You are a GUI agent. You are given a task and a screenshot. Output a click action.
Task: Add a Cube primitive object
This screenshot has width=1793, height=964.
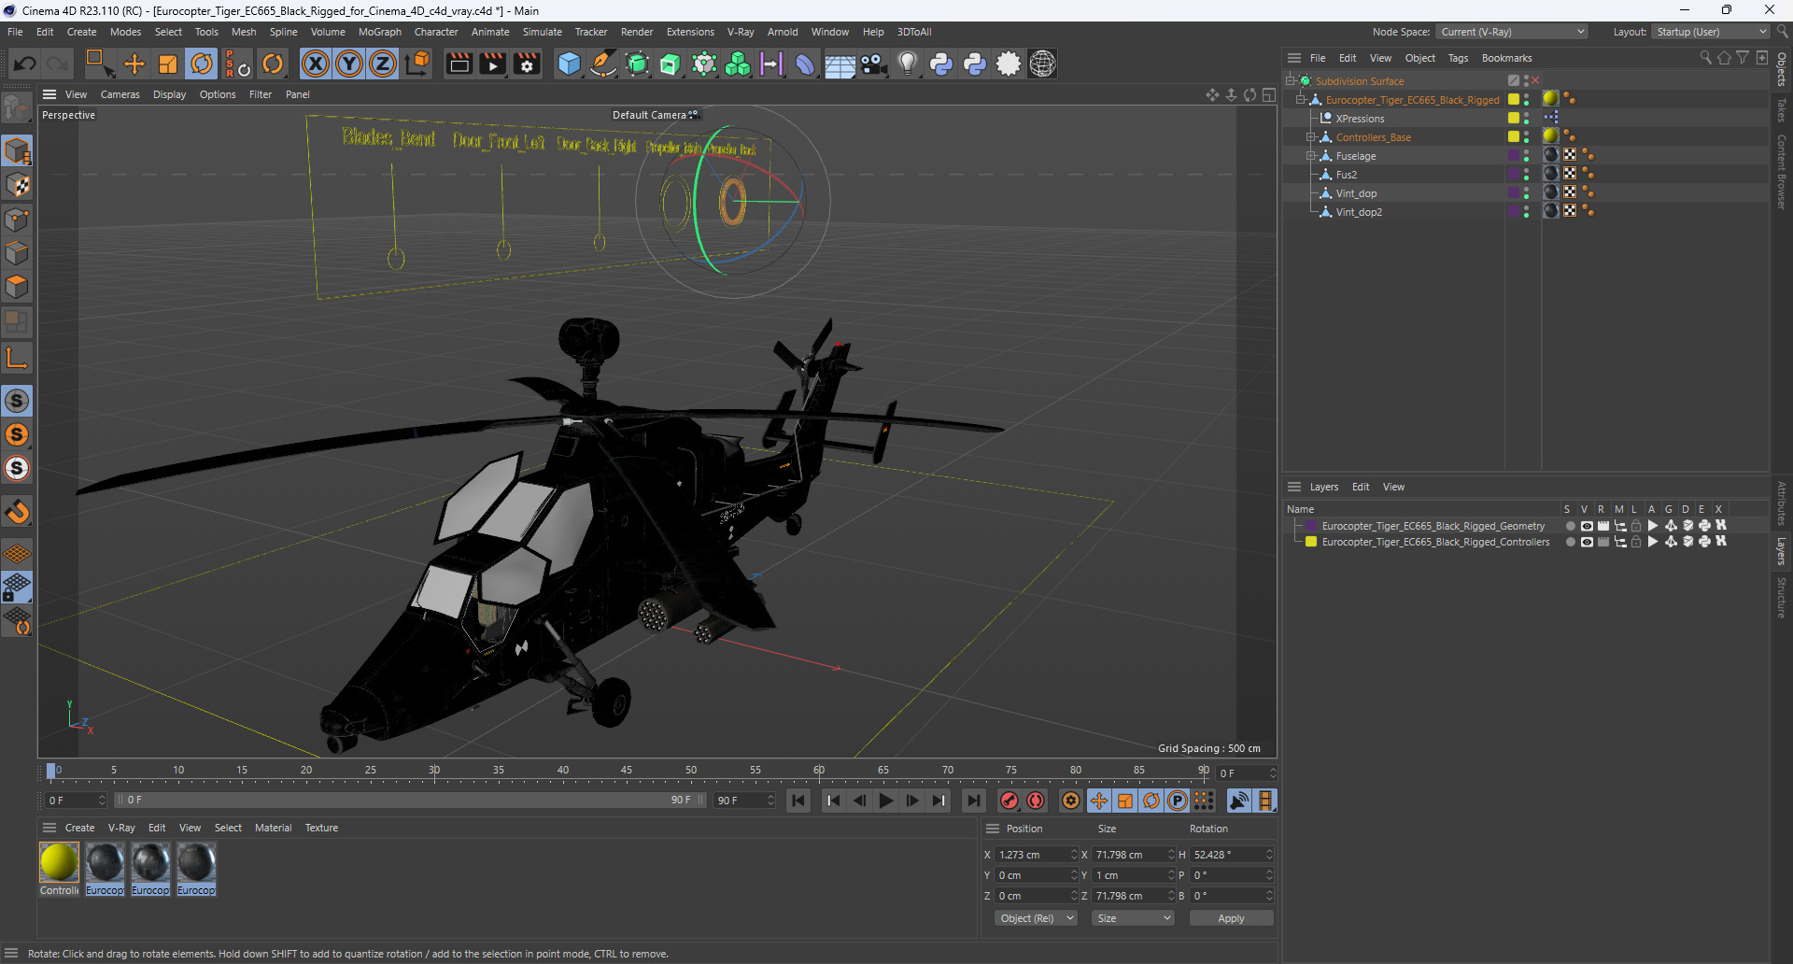pyautogui.click(x=569, y=64)
